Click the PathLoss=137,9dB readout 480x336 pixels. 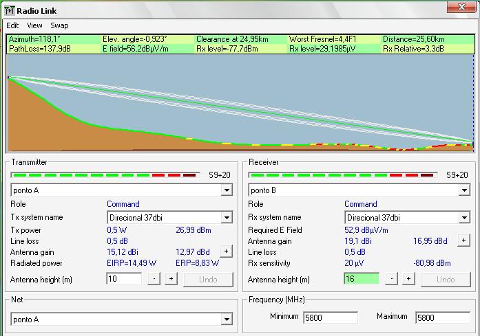tap(40, 49)
